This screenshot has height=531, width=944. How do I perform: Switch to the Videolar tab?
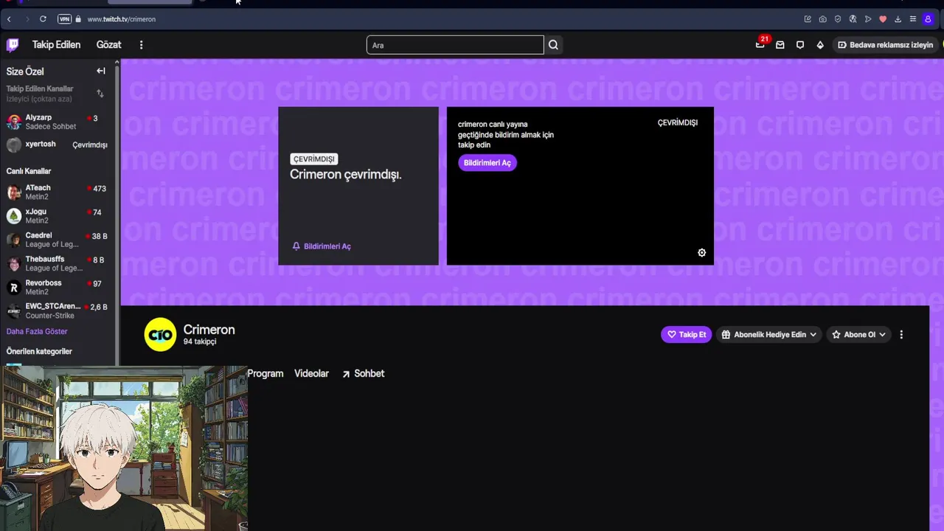311,374
